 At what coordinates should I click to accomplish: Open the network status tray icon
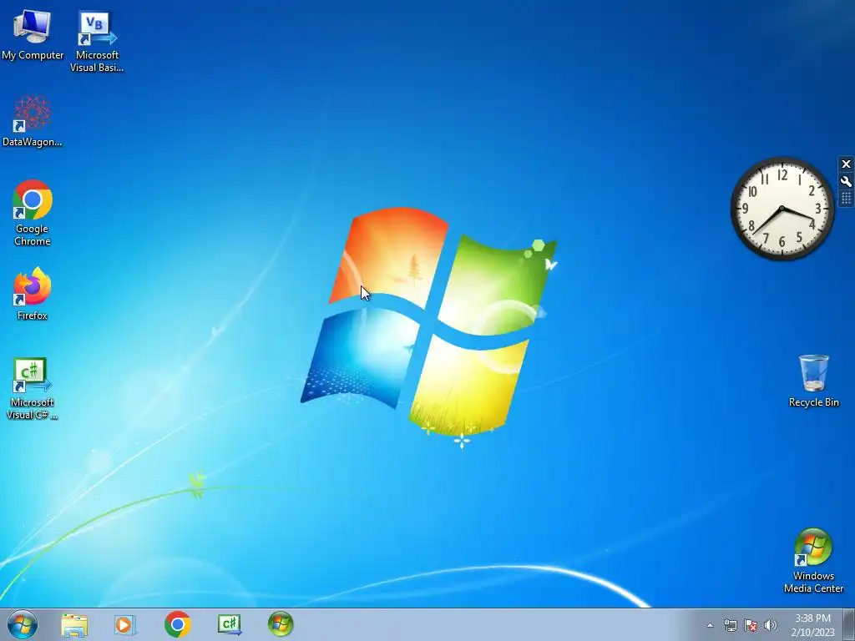tap(730, 625)
